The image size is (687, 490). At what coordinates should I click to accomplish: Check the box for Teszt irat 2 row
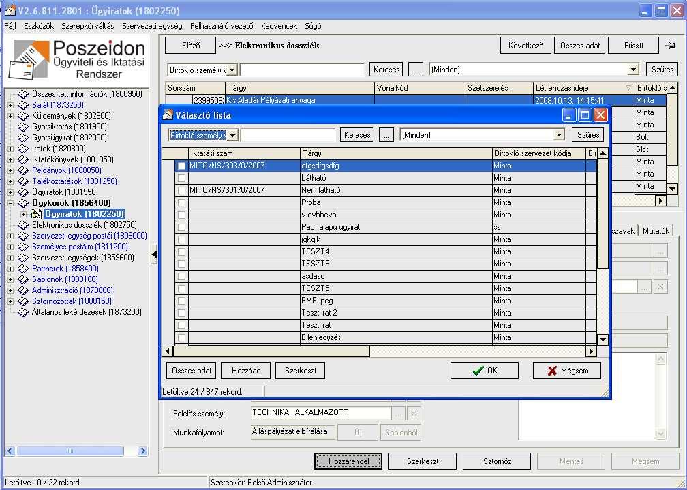coord(181,313)
